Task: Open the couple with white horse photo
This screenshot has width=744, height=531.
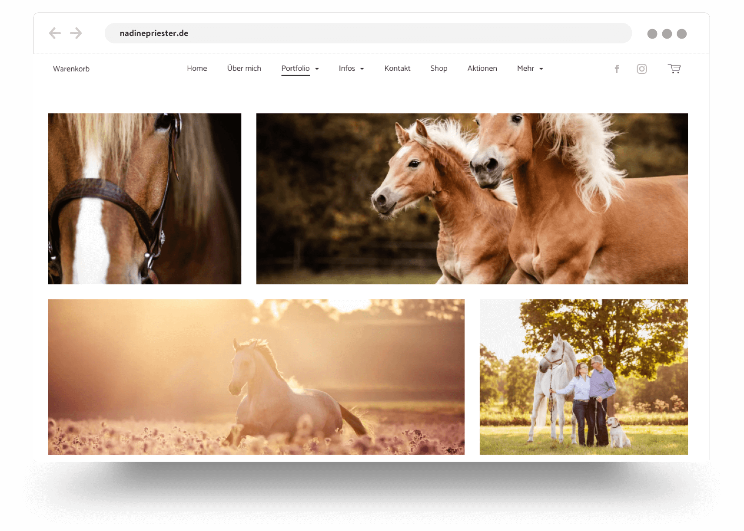Action: click(584, 377)
